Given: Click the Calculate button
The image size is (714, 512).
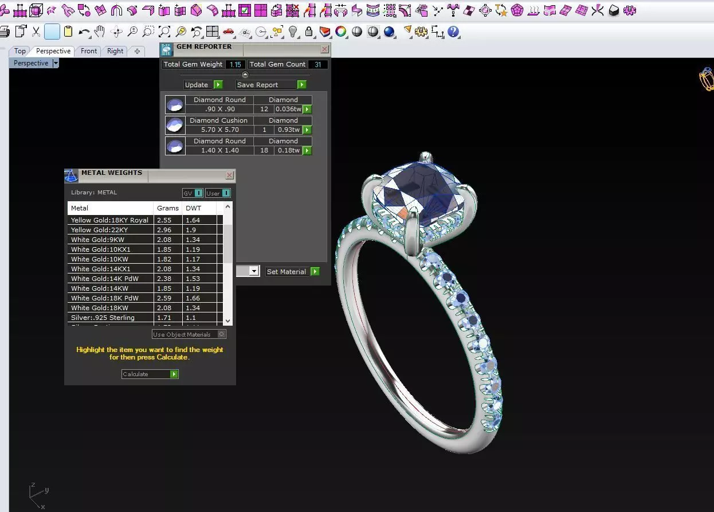Looking at the screenshot, I should (150, 374).
